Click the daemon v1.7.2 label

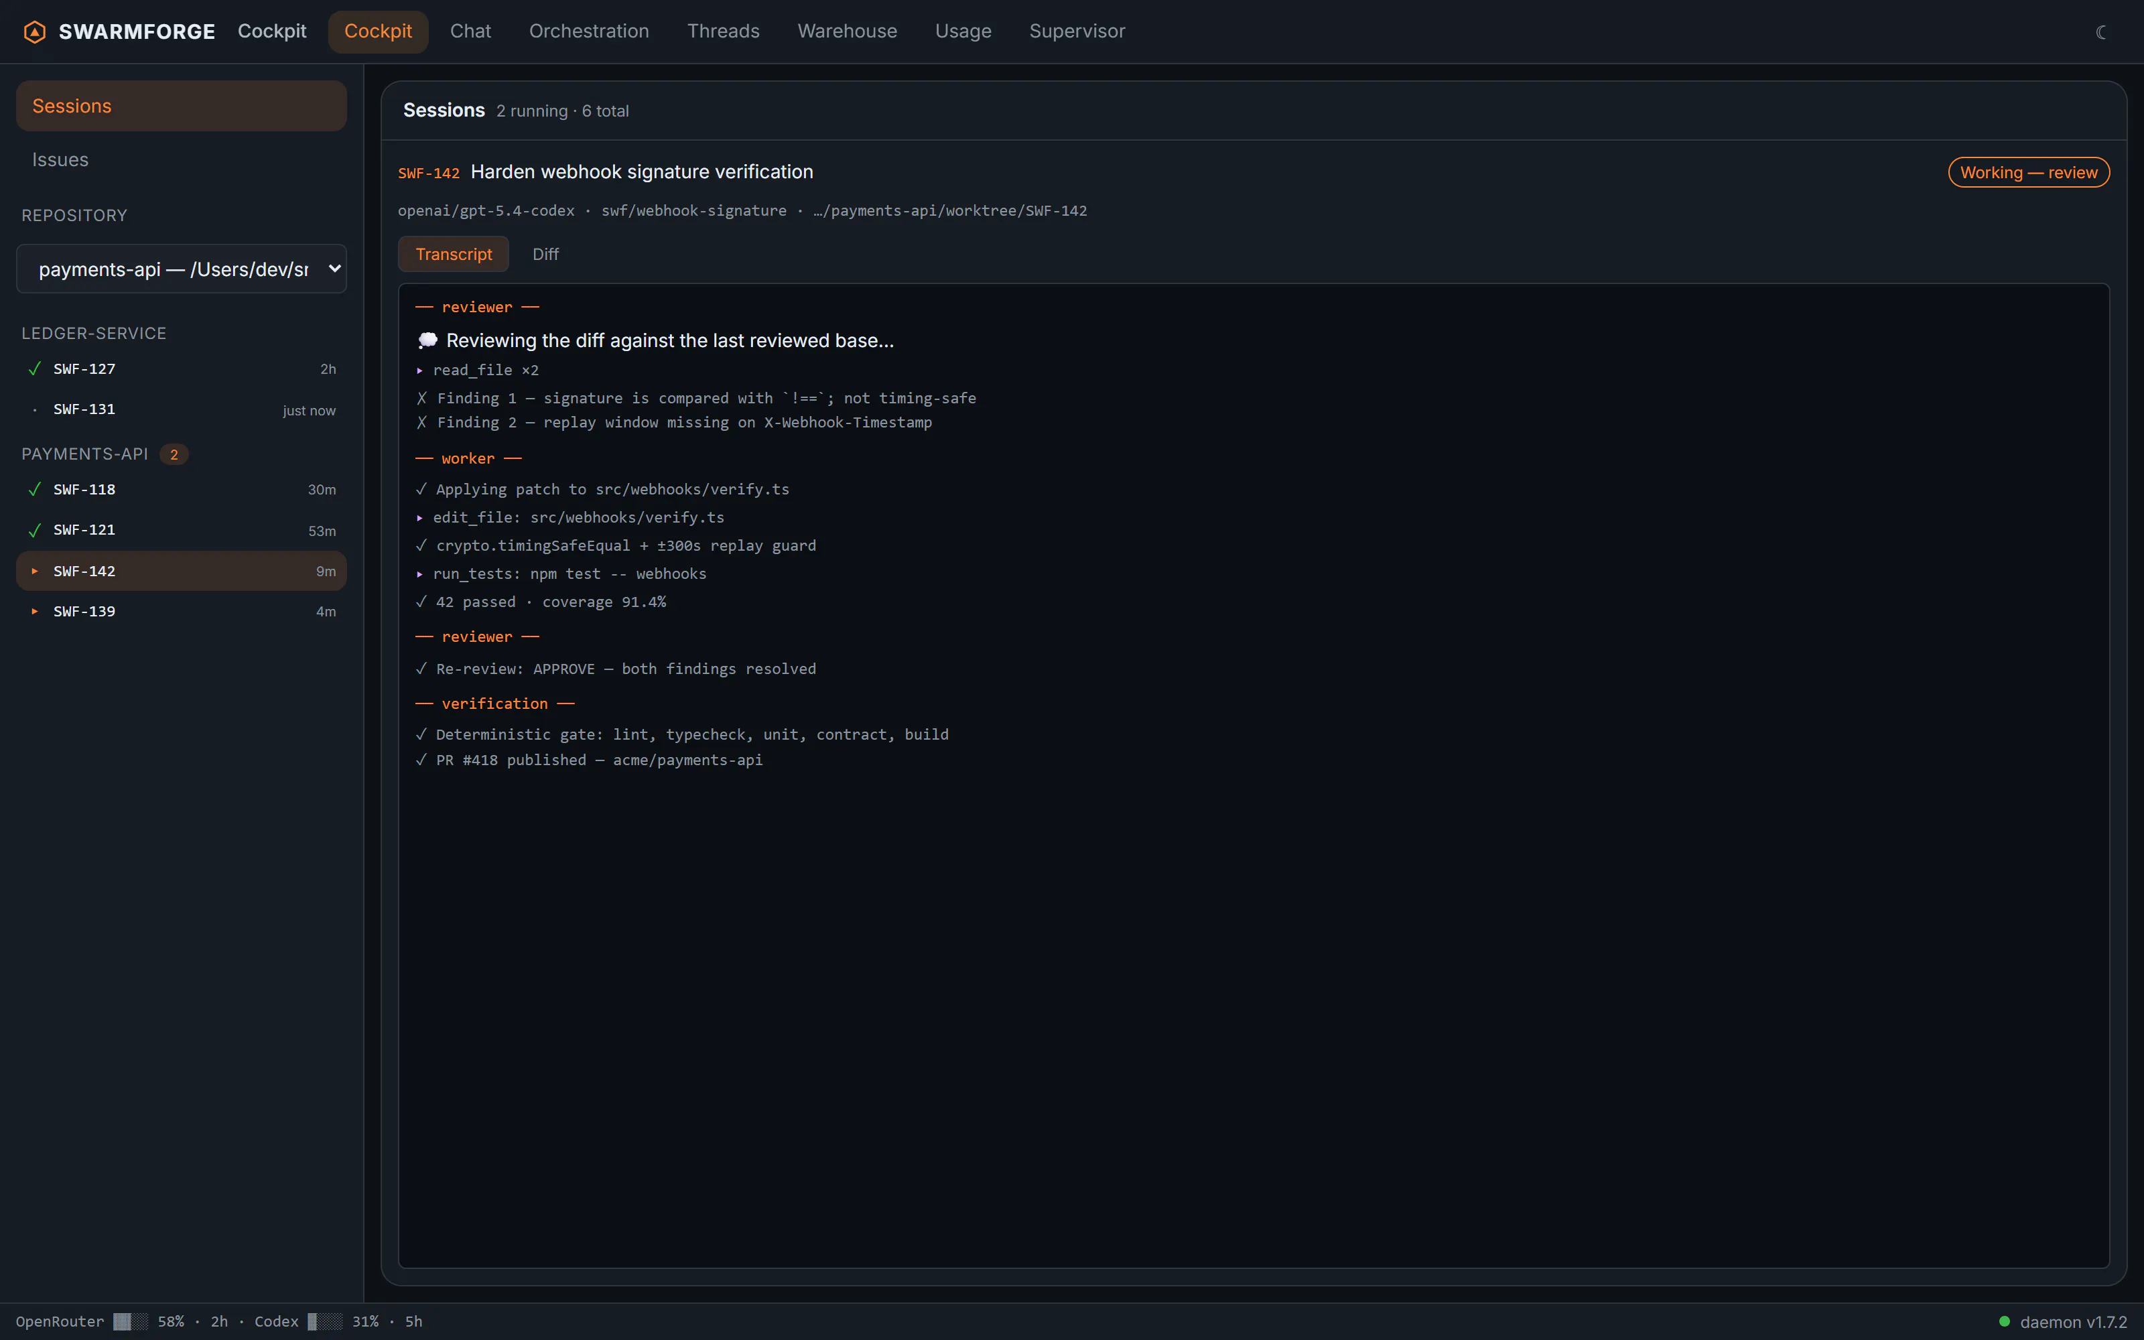[x=2073, y=1321]
